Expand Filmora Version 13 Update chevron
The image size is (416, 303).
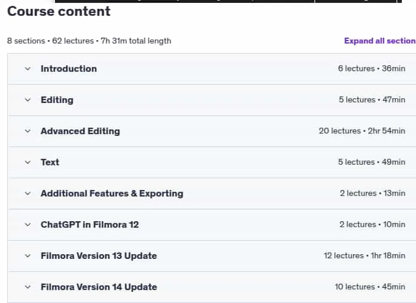tap(28, 256)
